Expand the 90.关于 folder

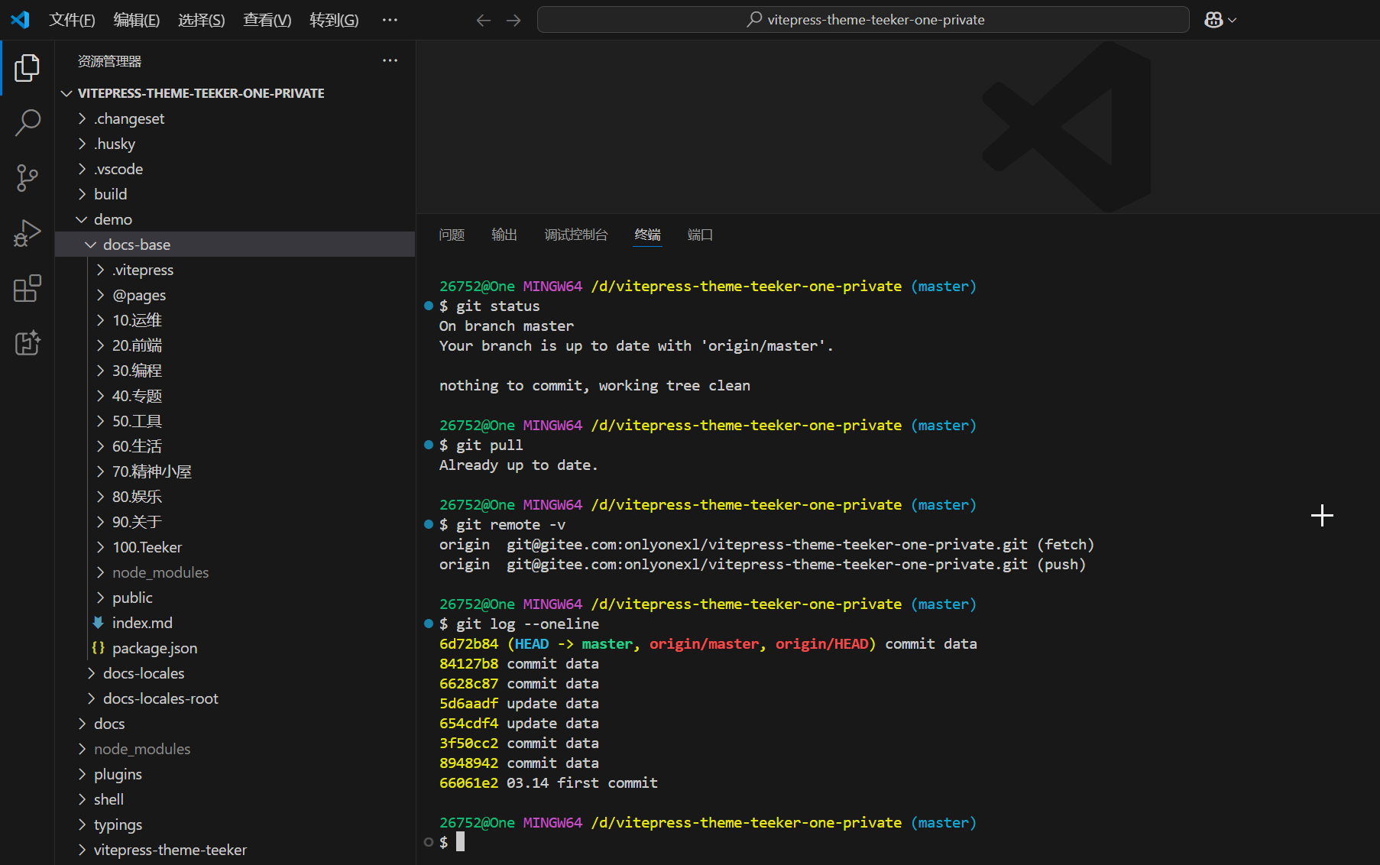click(235, 522)
